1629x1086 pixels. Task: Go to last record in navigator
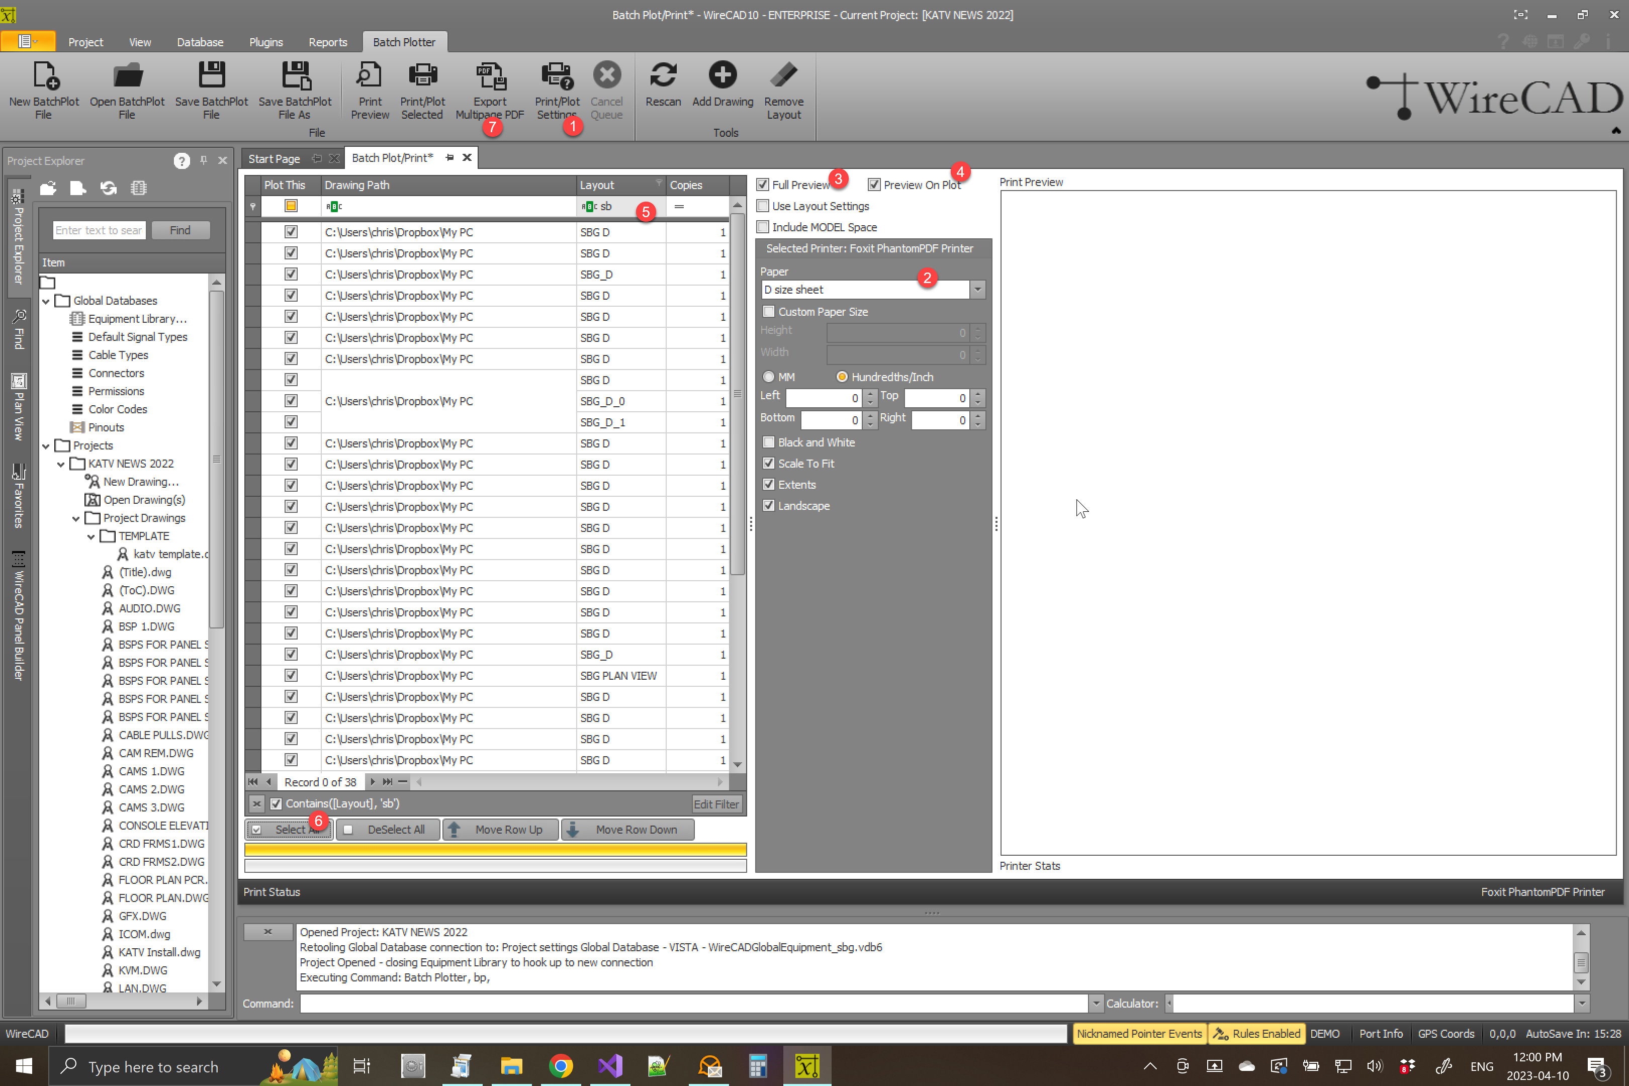tap(387, 782)
